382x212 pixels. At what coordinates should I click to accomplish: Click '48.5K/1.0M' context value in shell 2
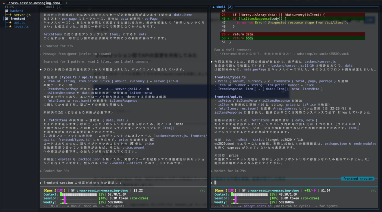point(288,194)
